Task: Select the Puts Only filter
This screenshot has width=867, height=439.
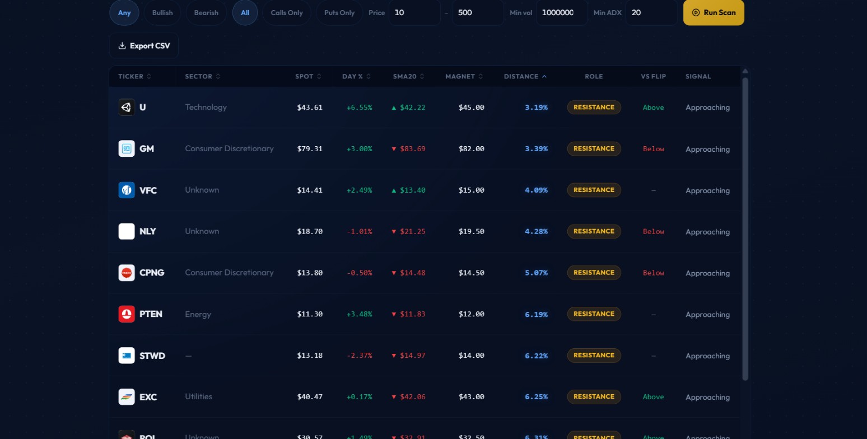Action: pos(339,12)
